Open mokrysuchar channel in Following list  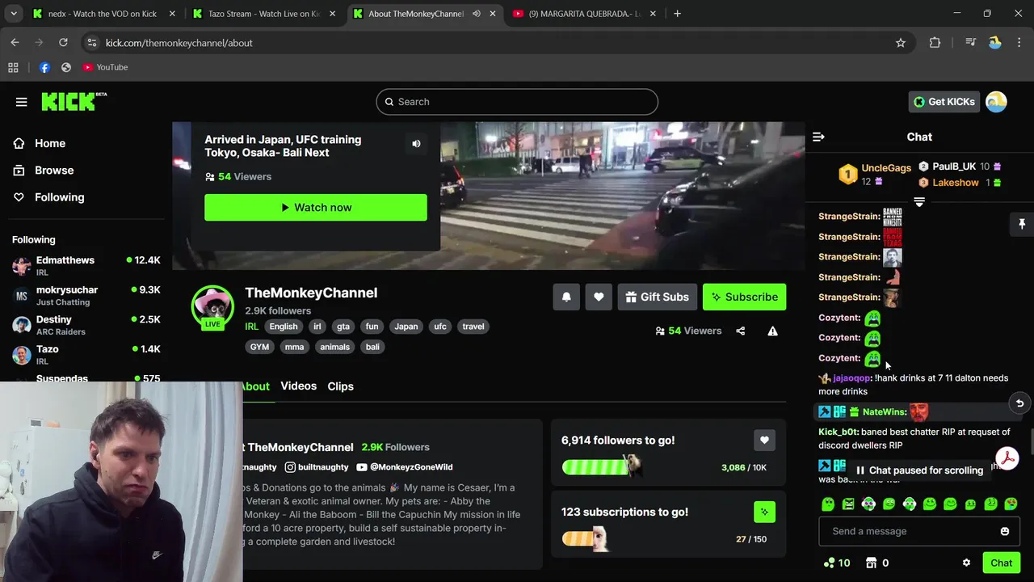86,296
